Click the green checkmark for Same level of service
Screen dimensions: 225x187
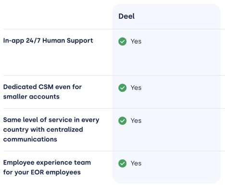pyautogui.click(x=123, y=121)
